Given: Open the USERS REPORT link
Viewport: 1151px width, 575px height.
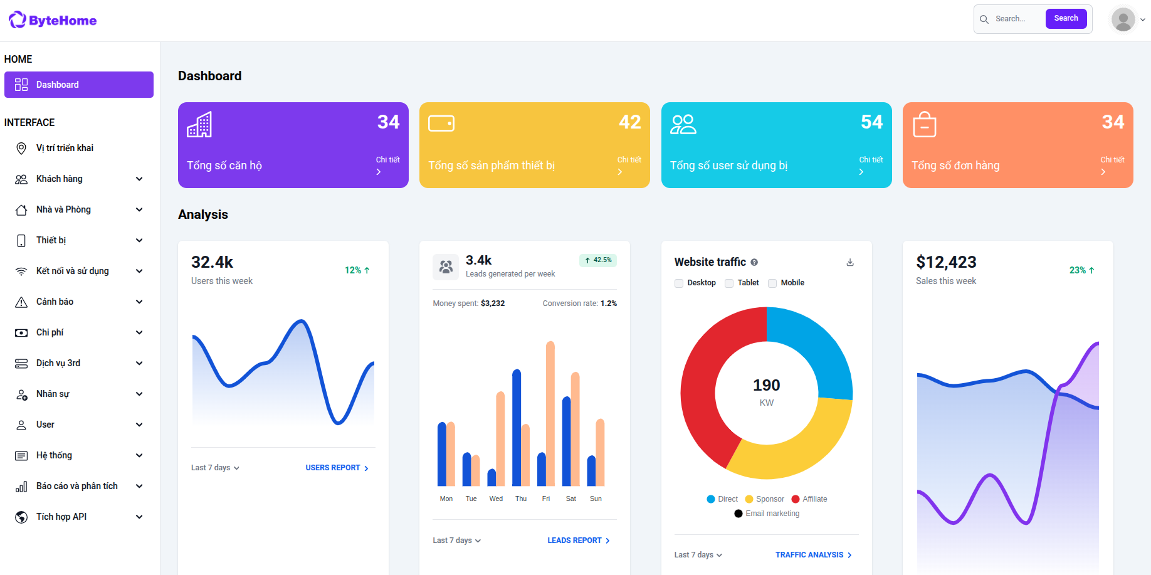Looking at the screenshot, I should (337, 468).
